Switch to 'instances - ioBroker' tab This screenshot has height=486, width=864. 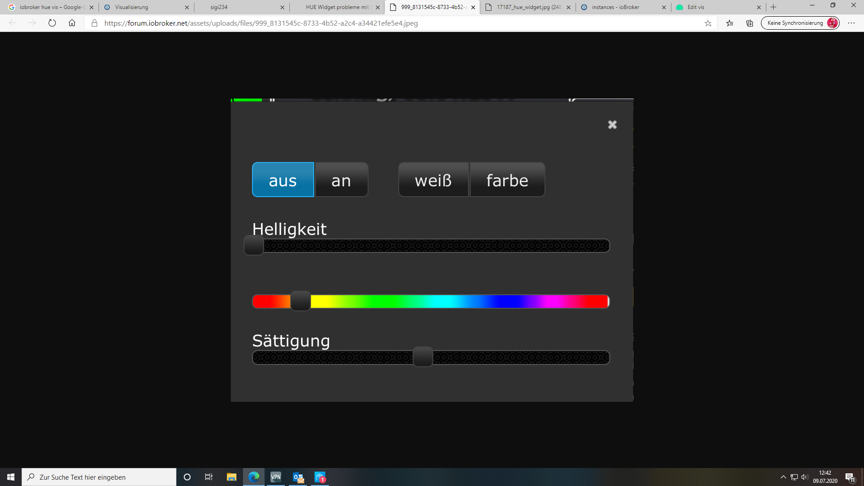click(x=615, y=7)
